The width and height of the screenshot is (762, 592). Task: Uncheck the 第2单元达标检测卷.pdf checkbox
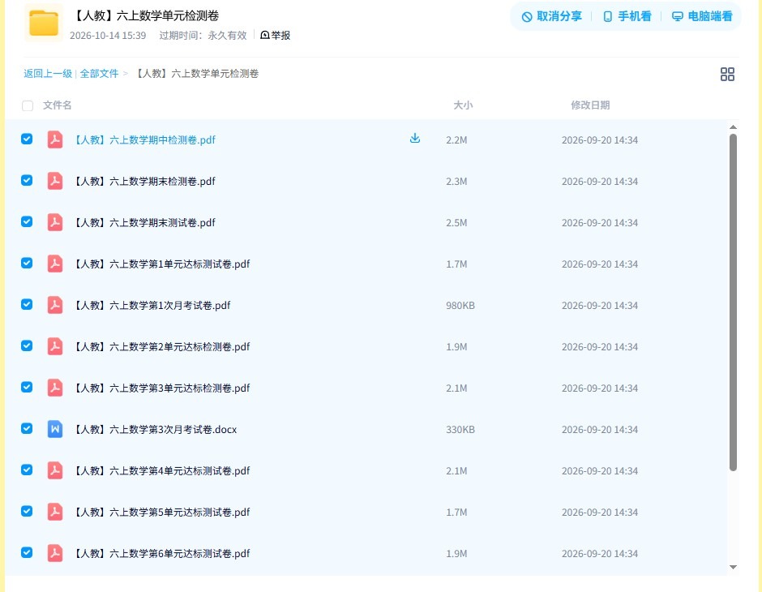coord(27,345)
